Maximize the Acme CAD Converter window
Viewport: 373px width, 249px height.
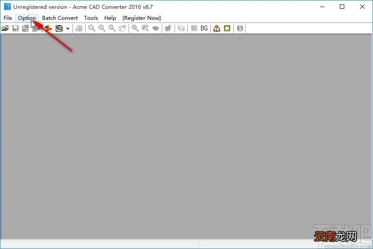pyautogui.click(x=342, y=7)
